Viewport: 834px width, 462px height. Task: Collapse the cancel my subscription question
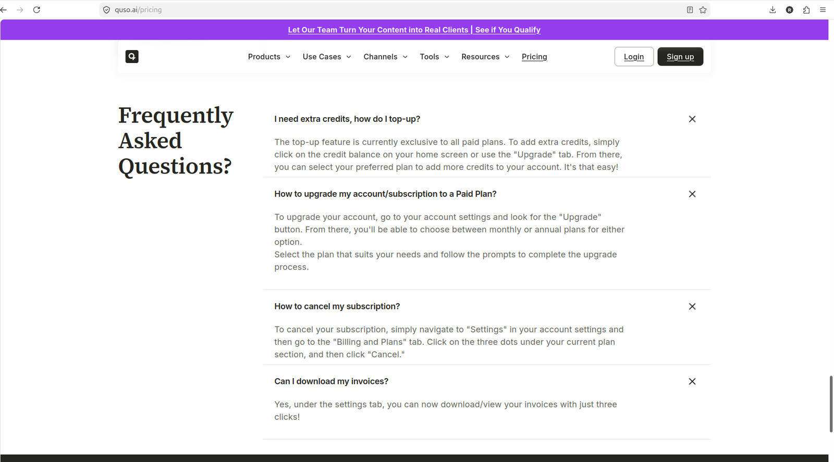coord(692,306)
